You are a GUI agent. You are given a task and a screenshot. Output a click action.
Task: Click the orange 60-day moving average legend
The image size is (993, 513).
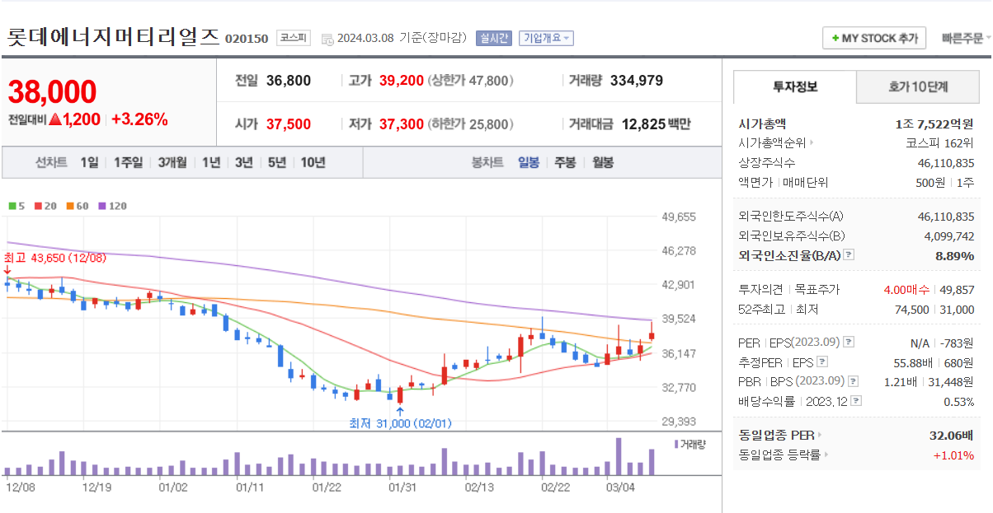click(x=77, y=206)
